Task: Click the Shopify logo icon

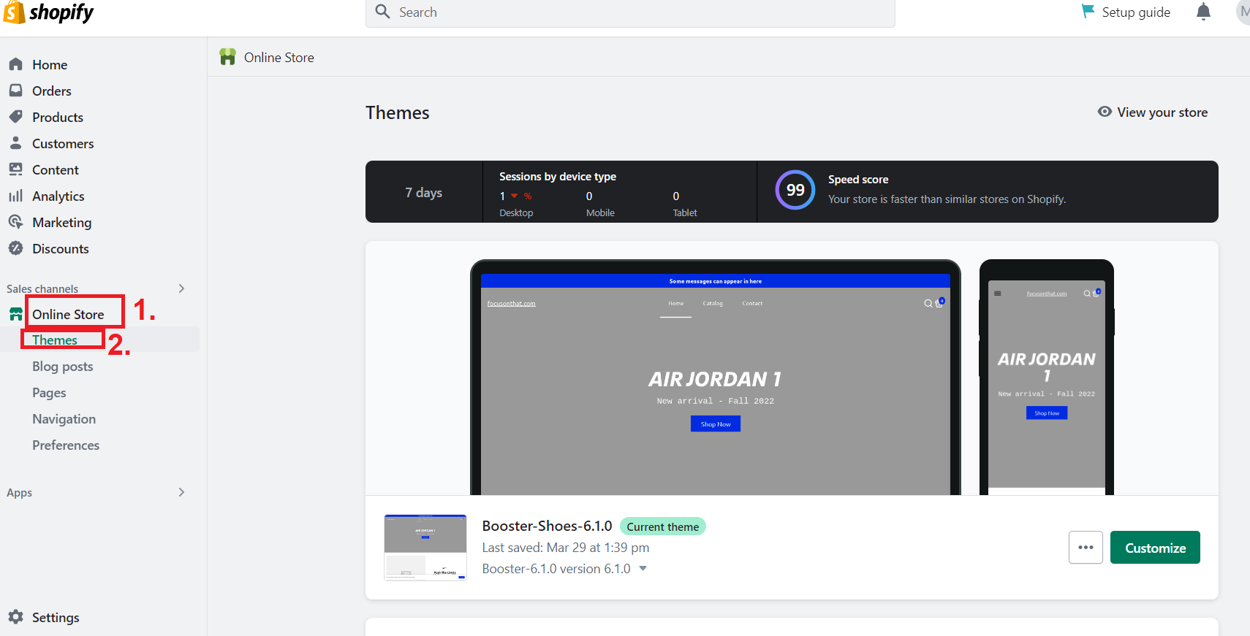Action: 14,12
